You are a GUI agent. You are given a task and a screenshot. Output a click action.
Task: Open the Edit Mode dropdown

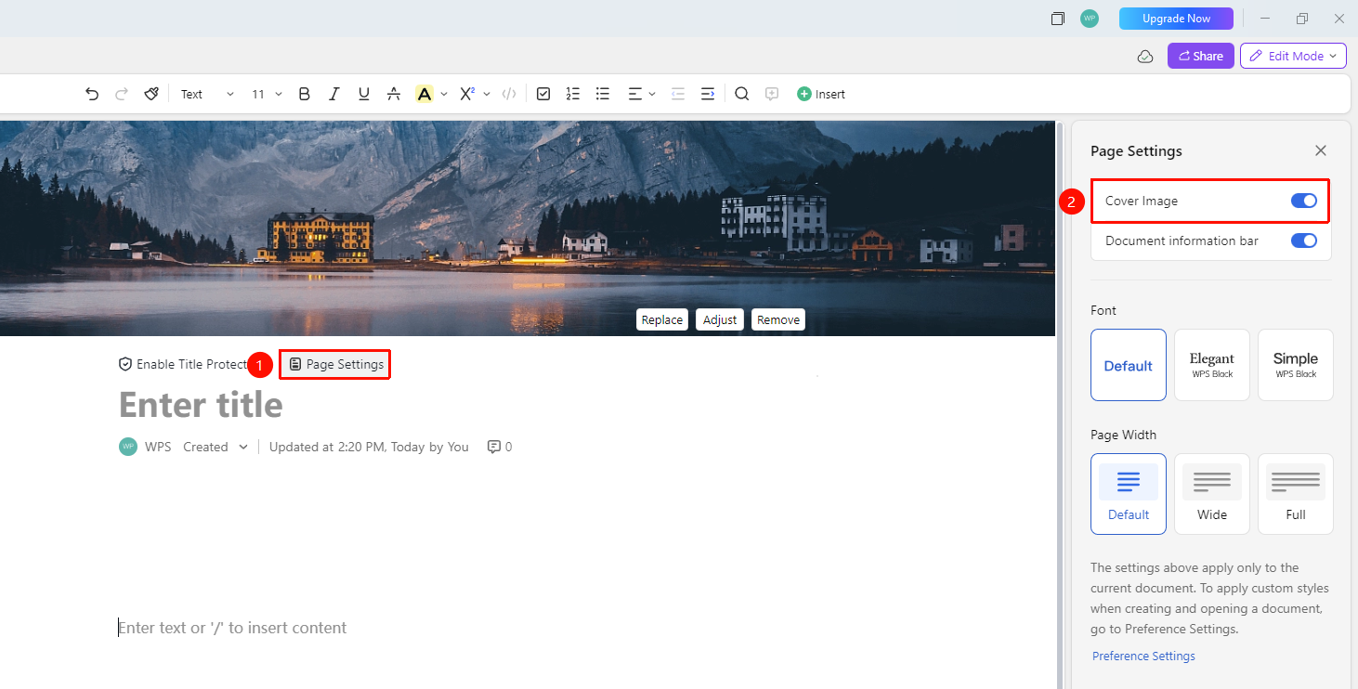coord(1293,56)
